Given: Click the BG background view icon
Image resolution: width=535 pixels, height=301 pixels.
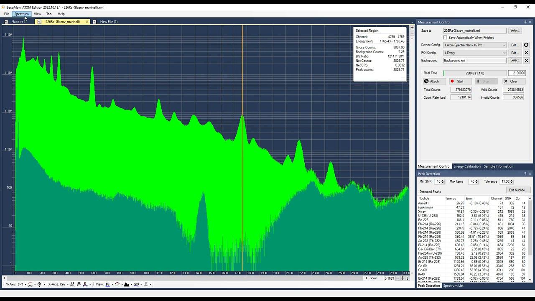Looking at the screenshot, I should click(107, 284).
